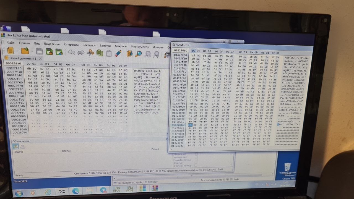Viewport: 354px width, 199px height.
Task: Toggle the Зашифрованный checkbox
Action: (196, 160)
